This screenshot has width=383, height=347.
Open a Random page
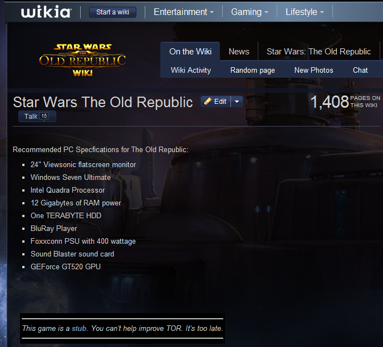pyautogui.click(x=253, y=70)
